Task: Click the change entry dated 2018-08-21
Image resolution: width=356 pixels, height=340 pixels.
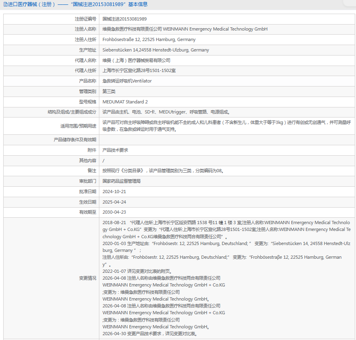Action: pos(226,230)
